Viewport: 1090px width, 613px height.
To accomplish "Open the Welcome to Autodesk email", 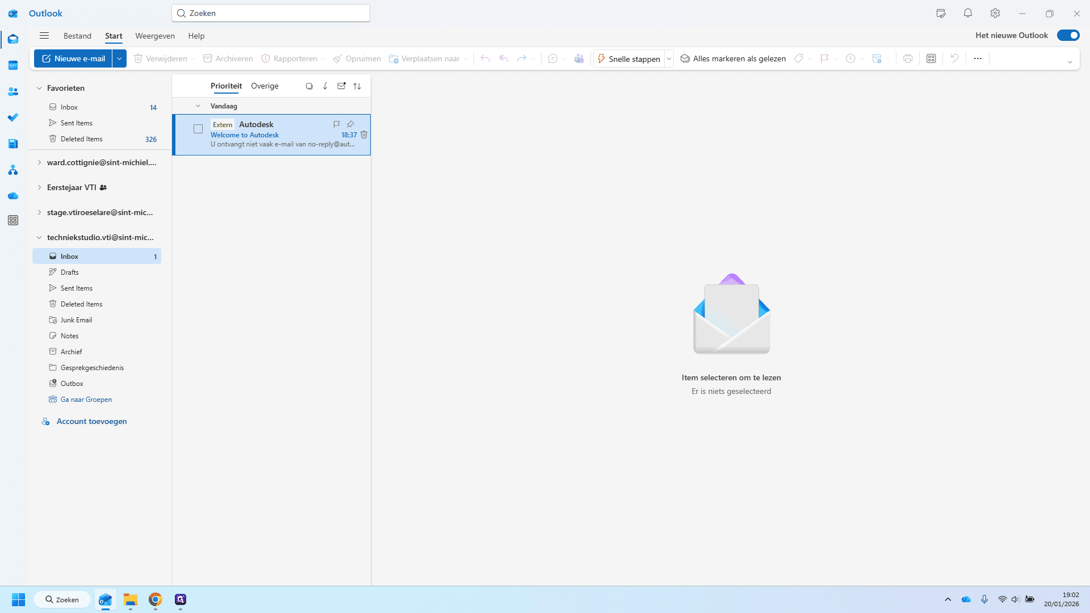I will click(271, 135).
